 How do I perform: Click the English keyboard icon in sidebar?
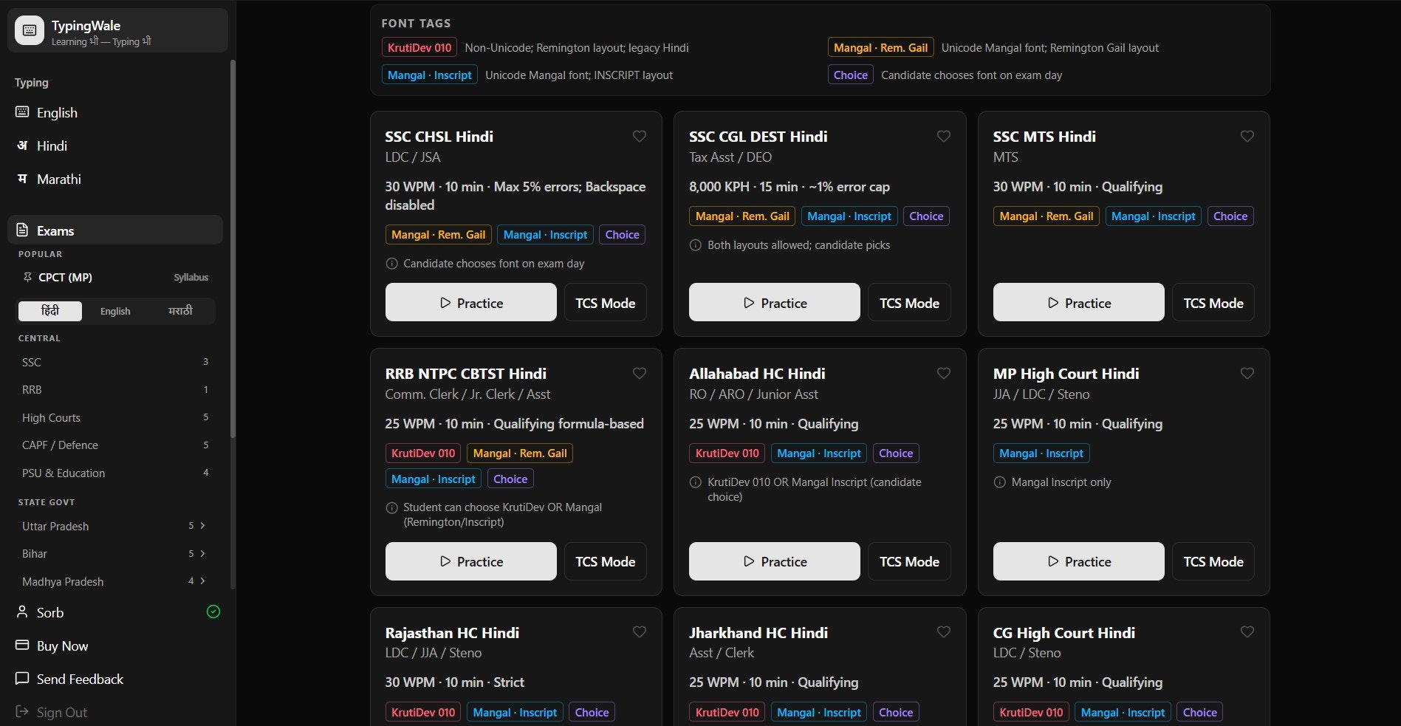point(22,112)
